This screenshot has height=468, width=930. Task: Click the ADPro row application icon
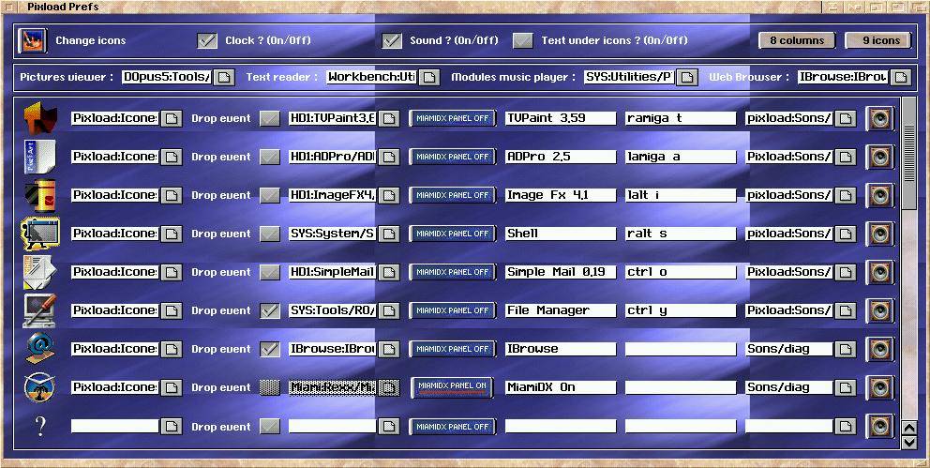pos(40,157)
